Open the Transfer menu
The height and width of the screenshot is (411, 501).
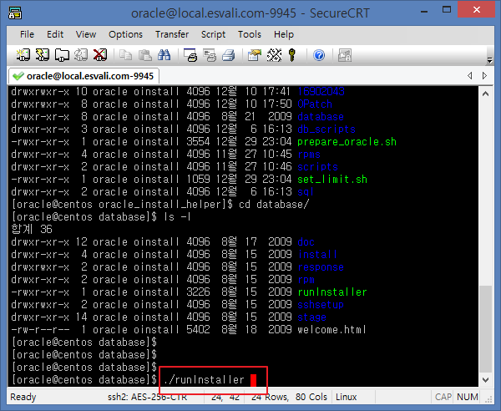coord(172,34)
